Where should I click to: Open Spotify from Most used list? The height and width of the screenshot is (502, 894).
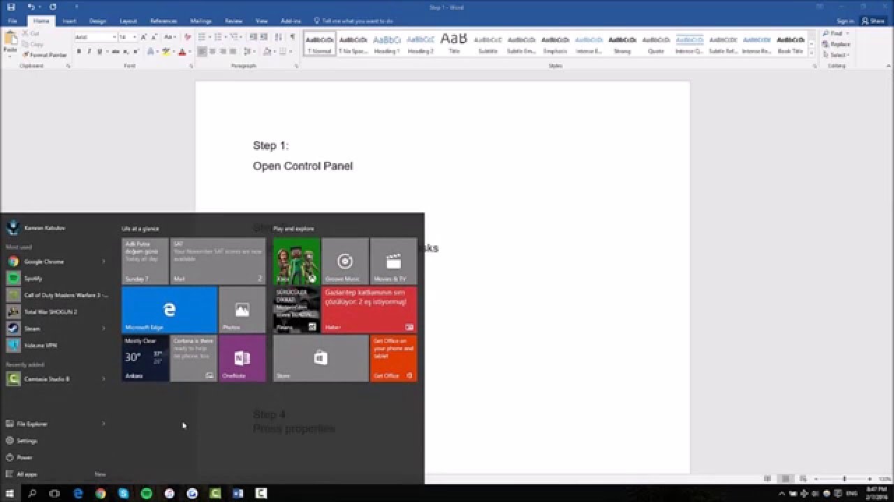coord(56,278)
